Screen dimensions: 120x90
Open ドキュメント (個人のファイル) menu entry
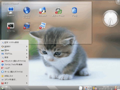(x=14, y=61)
